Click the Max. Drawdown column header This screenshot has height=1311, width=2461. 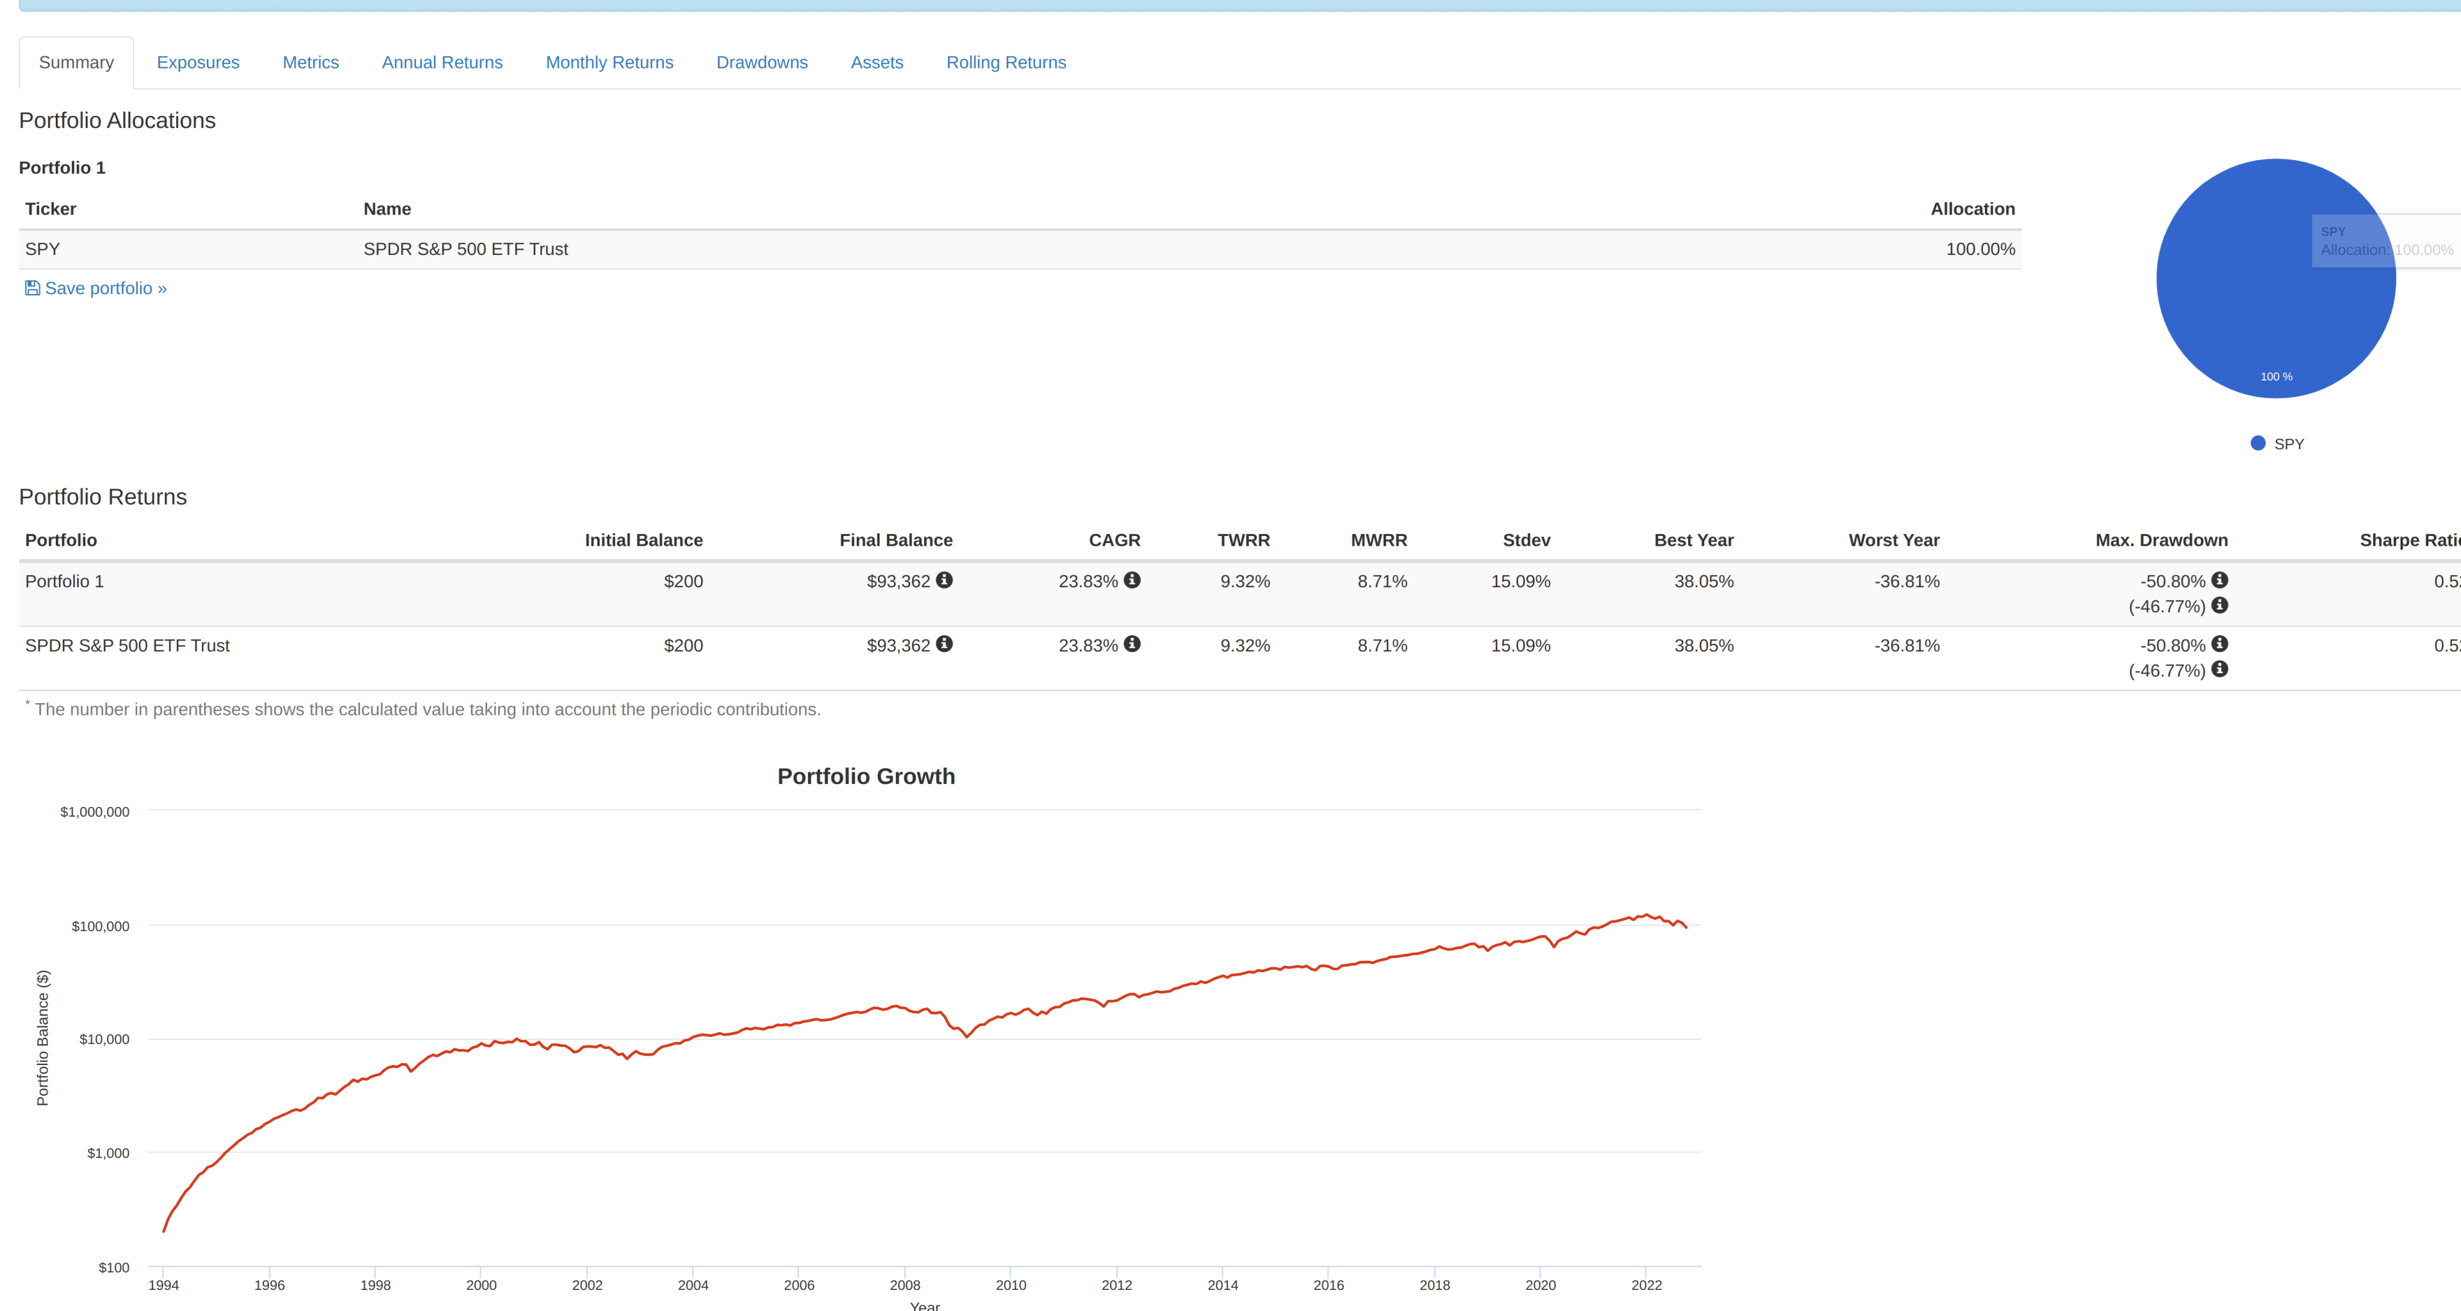point(2161,541)
